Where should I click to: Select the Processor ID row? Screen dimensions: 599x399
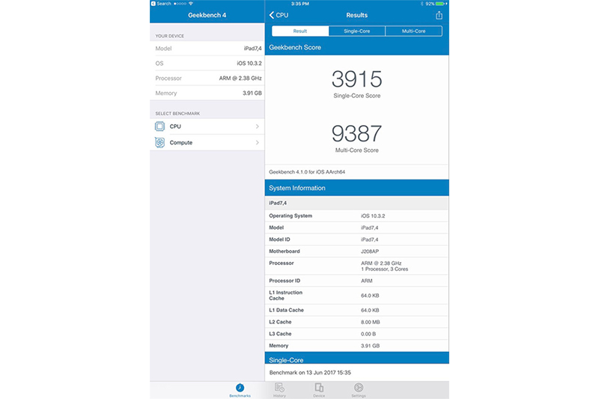pos(357,281)
